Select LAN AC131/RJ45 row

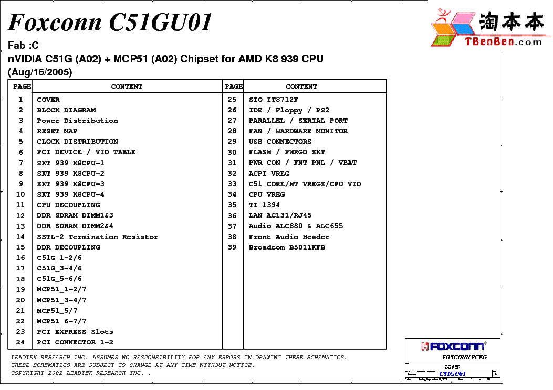point(280,215)
